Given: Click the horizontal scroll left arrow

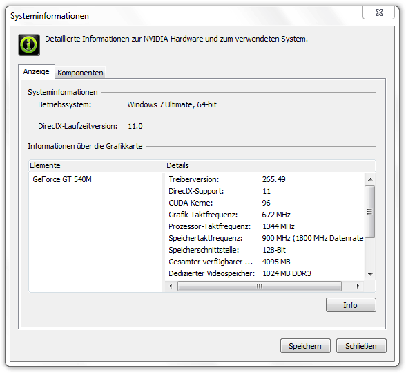Looking at the screenshot, I should (171, 286).
